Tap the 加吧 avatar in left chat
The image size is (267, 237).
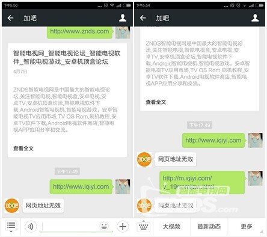point(12,206)
